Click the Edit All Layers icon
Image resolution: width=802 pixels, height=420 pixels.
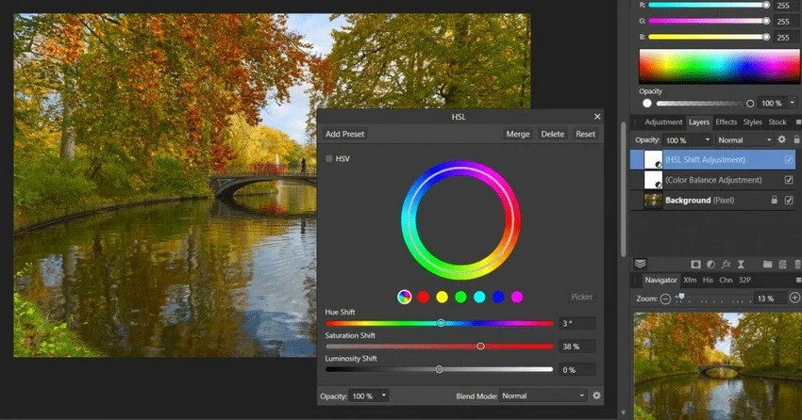point(640,264)
